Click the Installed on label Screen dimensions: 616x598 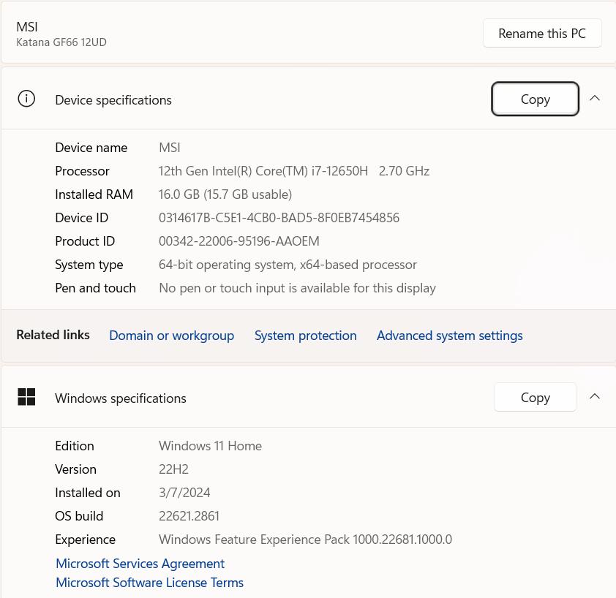88,493
